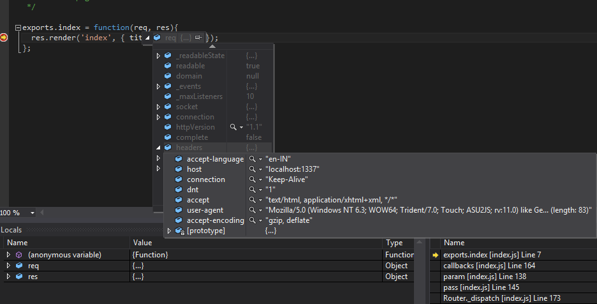The width and height of the screenshot is (597, 304).
Task: Click the "gzip, deflate" value
Action: coord(289,220)
